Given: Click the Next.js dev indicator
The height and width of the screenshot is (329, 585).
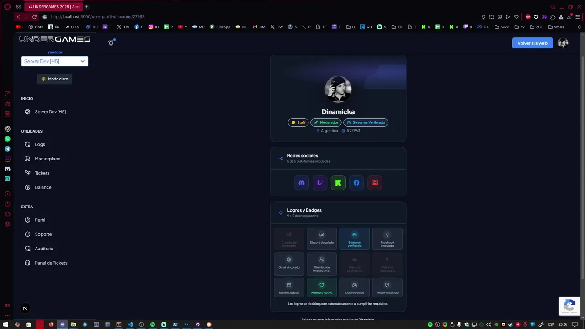Looking at the screenshot, I should tap(25, 308).
